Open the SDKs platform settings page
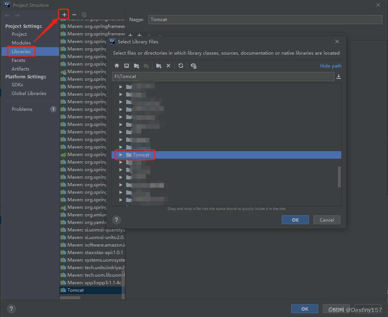The height and width of the screenshot is (317, 388). pyautogui.click(x=17, y=85)
